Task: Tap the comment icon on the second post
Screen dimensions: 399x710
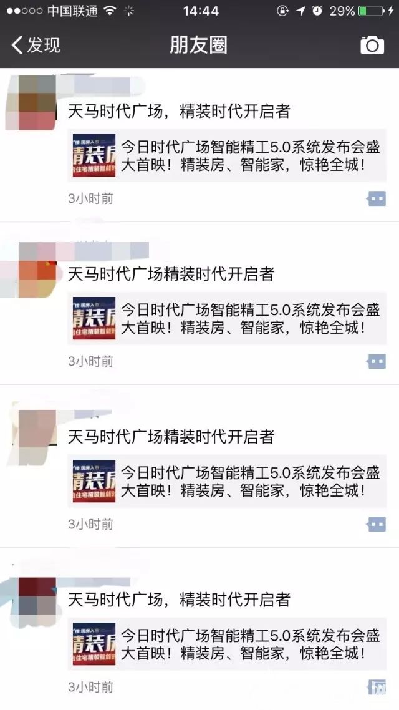Action: (377, 361)
